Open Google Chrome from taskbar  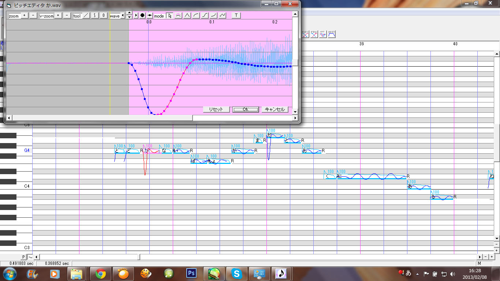101,273
